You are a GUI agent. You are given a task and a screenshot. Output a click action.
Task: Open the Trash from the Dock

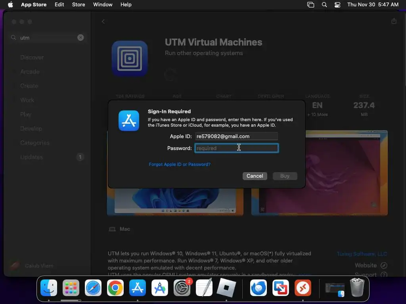point(357,287)
